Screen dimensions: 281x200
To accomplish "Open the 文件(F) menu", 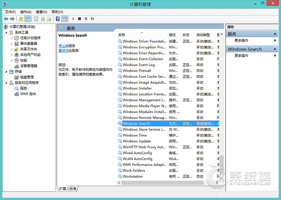I will pos(10,12).
